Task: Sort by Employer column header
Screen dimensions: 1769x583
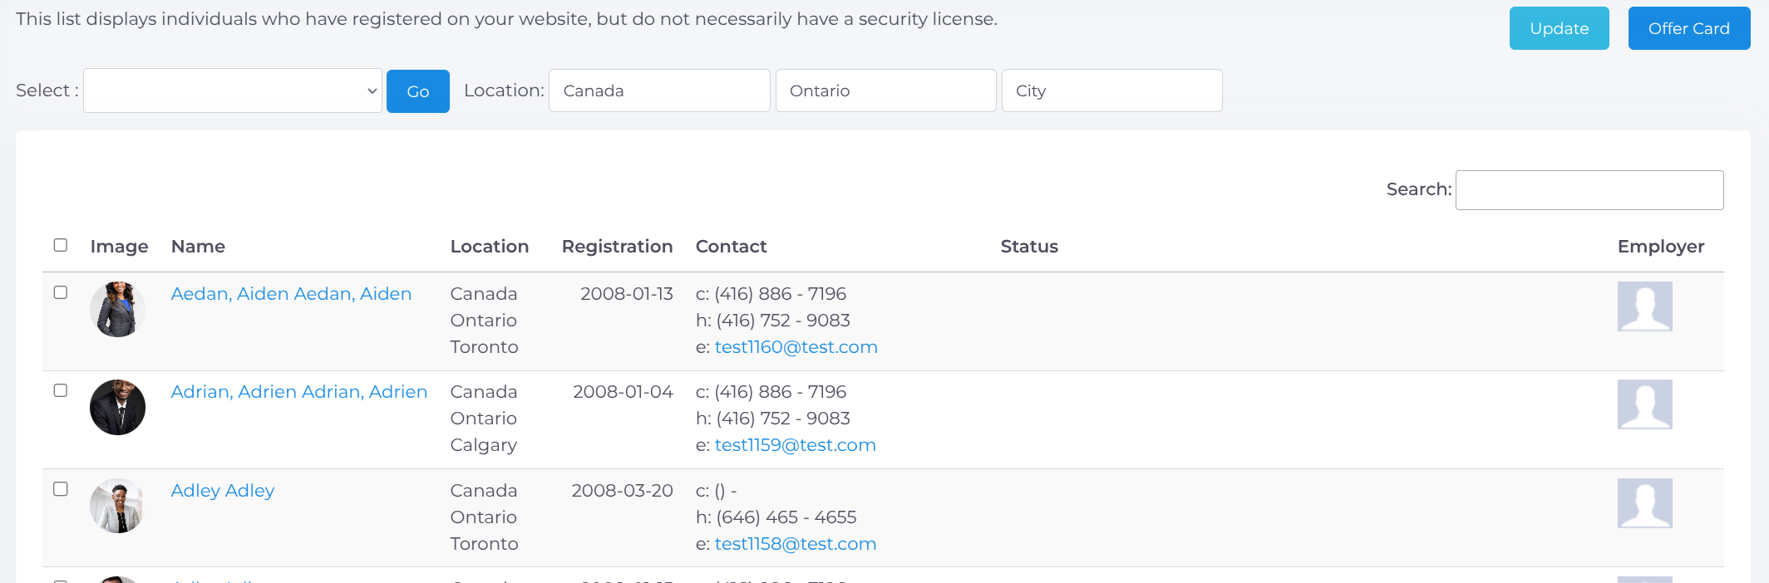Action: [x=1661, y=247]
